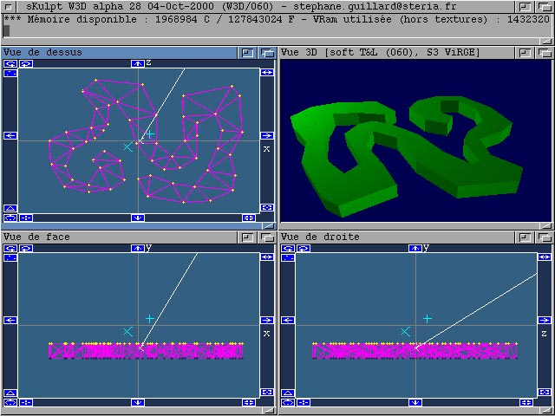The width and height of the screenshot is (555, 416).
Task: Click the triangle icon in Vue de dessus
Action: point(10,208)
